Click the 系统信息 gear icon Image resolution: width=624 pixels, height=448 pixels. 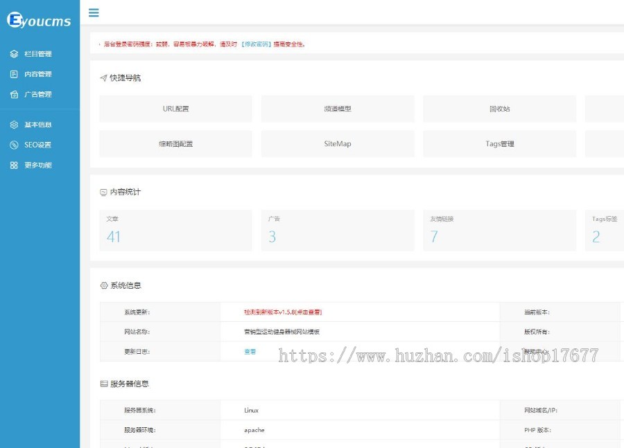point(104,285)
